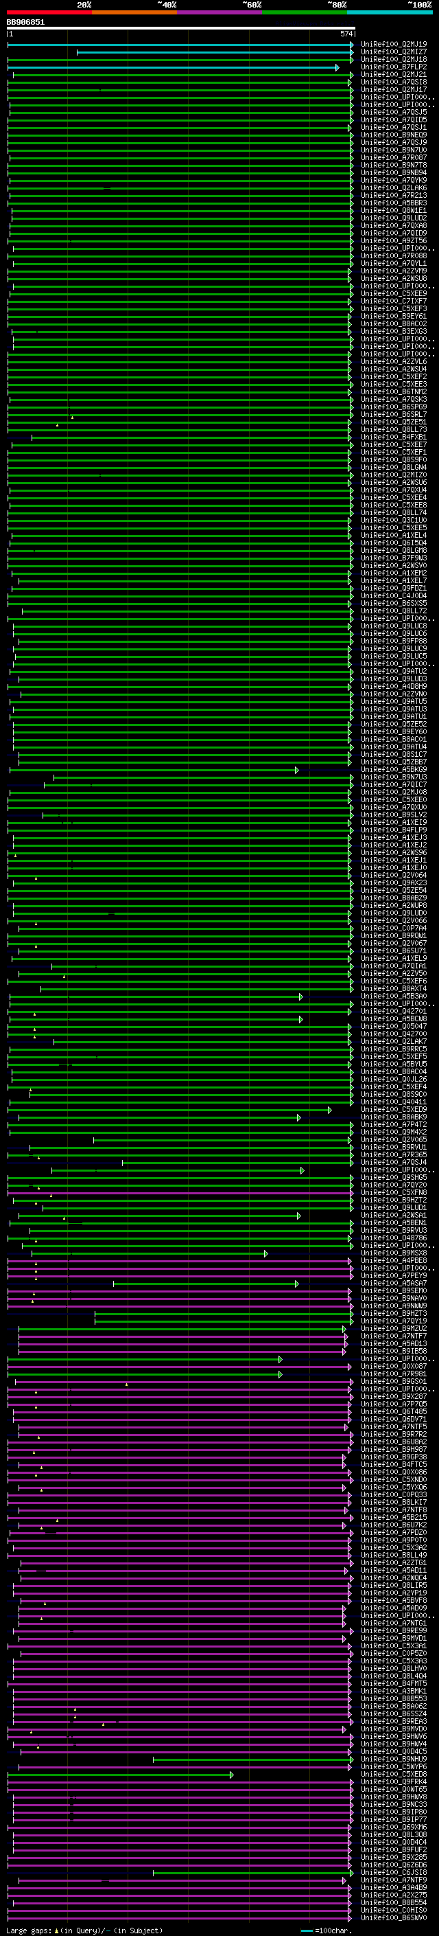Pick the entry UniRef100_Q8S9C0
Screen dimensions: 439x1936
click(x=394, y=1093)
